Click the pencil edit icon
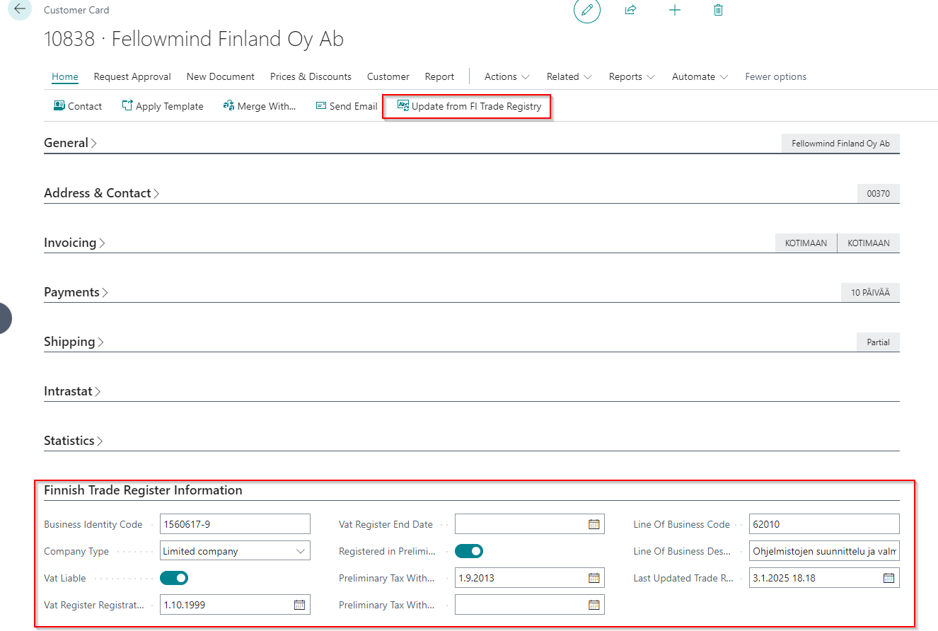Viewport: 938px width, 631px height. (586, 11)
